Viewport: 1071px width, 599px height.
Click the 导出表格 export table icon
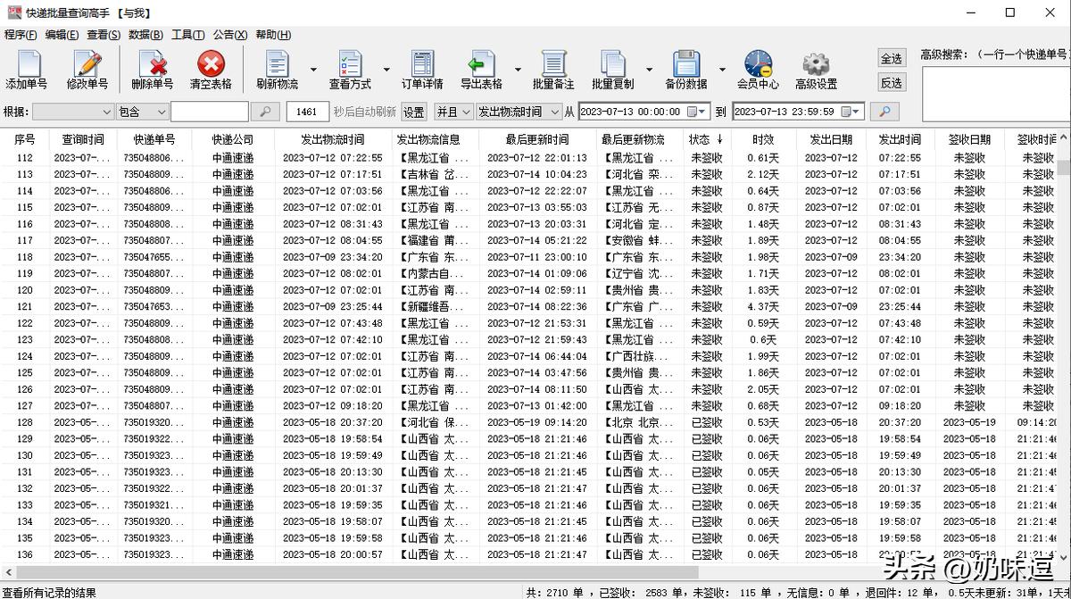coord(481,64)
